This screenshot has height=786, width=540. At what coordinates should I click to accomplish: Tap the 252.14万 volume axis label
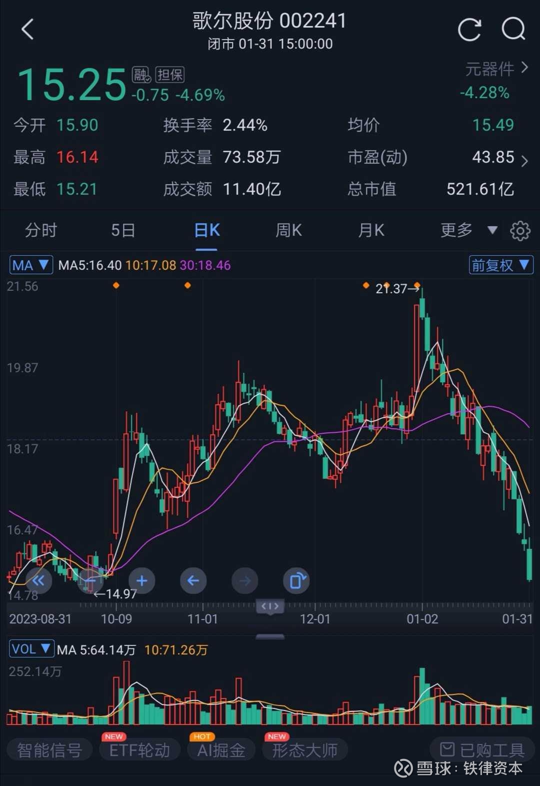(x=35, y=671)
